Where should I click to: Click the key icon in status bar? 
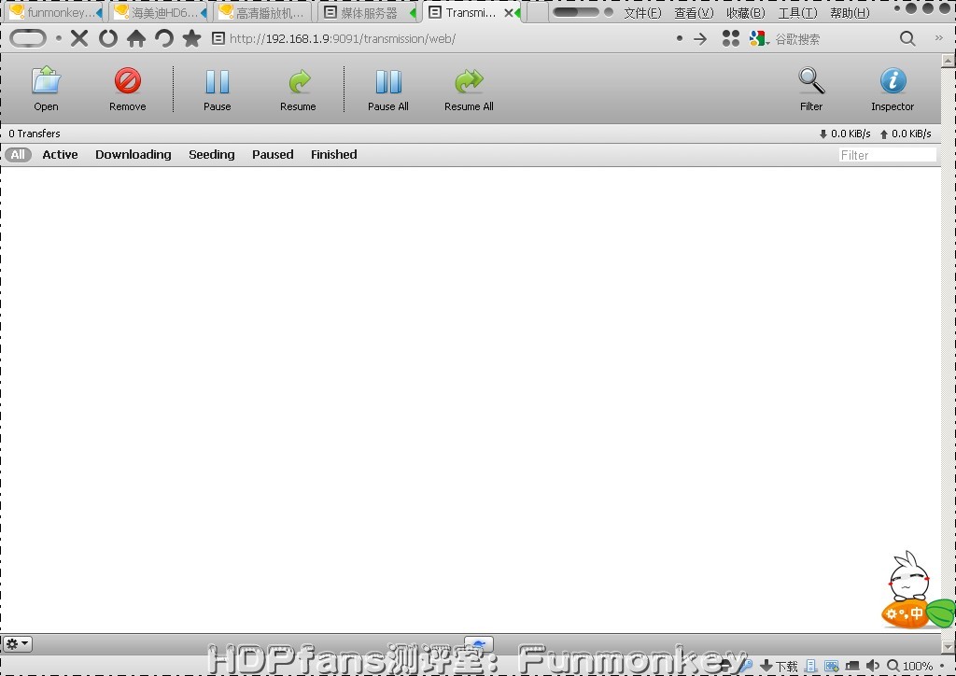[x=746, y=666]
